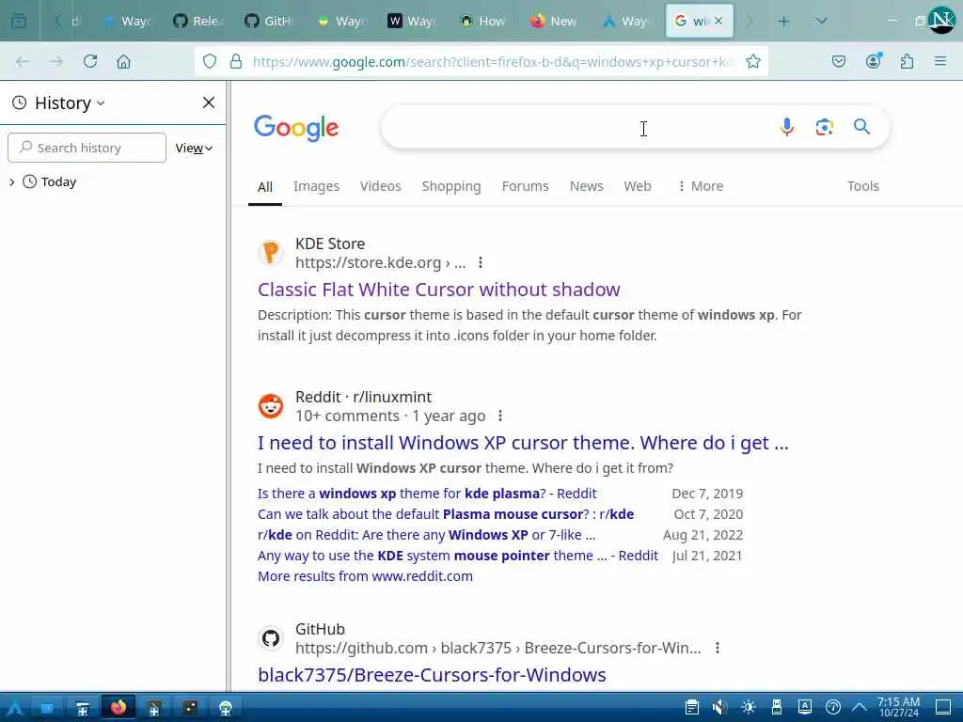Open the View sort dropdown in History
This screenshot has height=722, width=963.
[194, 148]
